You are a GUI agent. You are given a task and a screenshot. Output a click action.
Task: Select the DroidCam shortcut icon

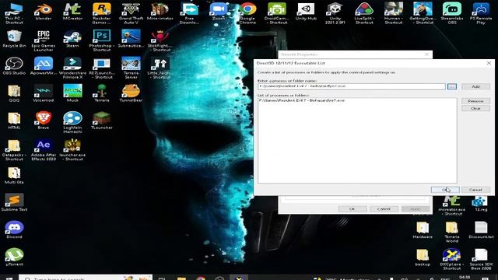click(x=277, y=13)
